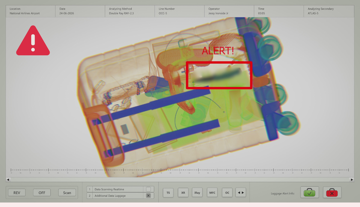
Task: Click the 'Additional Data Luggage' label
Action: tap(110, 196)
